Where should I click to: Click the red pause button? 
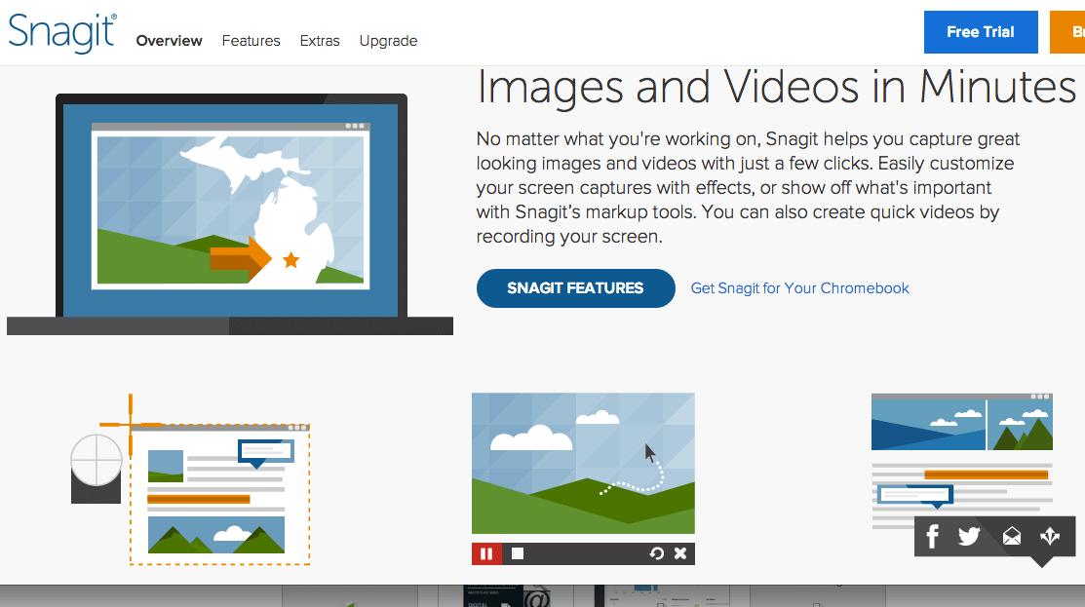click(486, 553)
